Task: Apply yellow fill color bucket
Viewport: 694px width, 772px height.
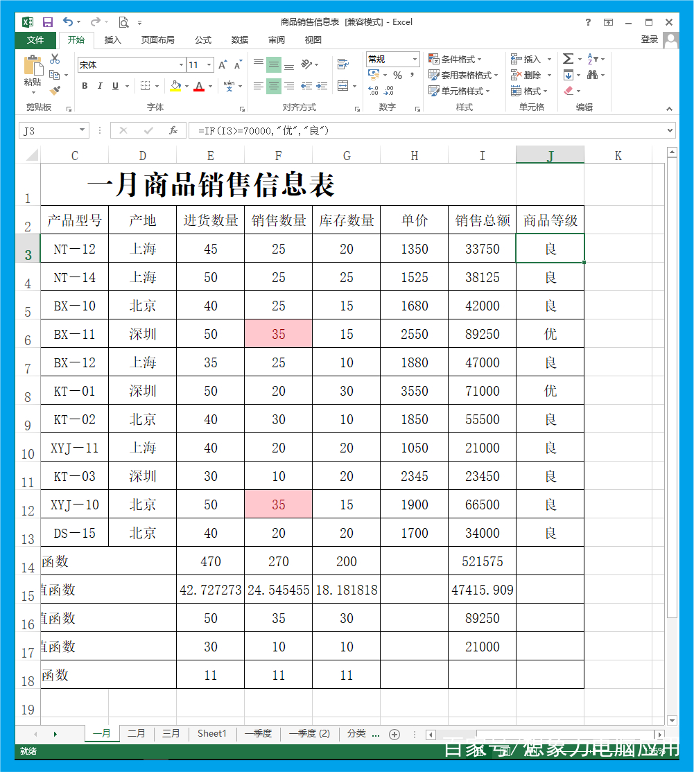Action: point(176,86)
